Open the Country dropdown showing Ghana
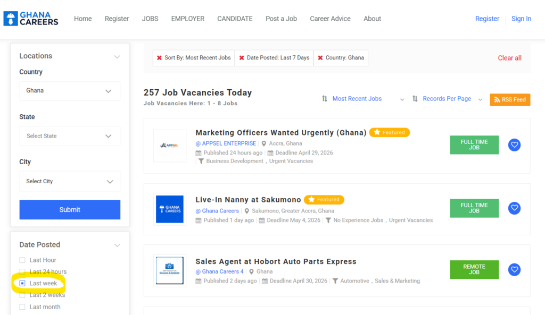The height and width of the screenshot is (315, 545). [x=70, y=91]
